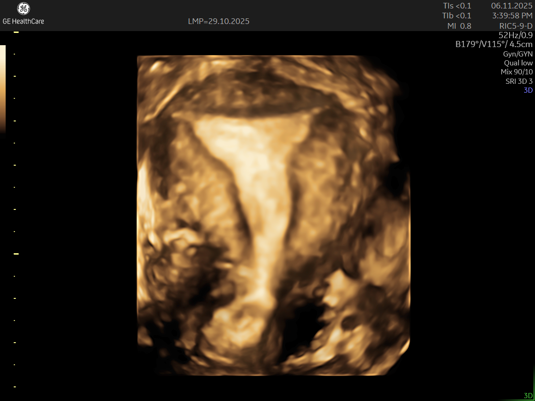Select the Qual low quality setting
The image size is (535, 401).
pyautogui.click(x=518, y=63)
